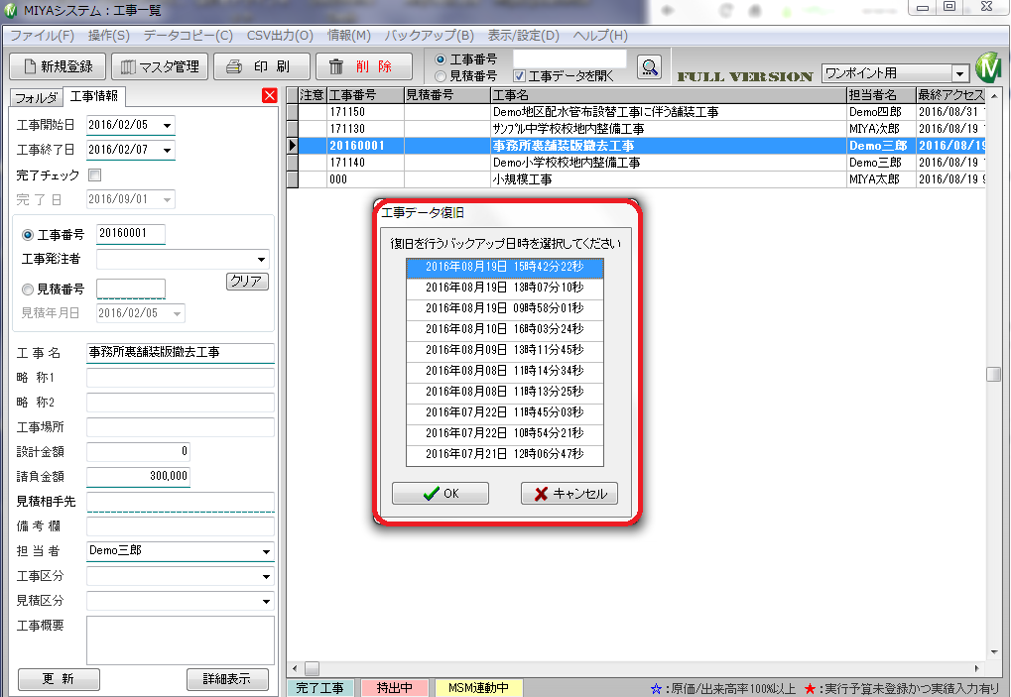Click the 工事名 input field
This screenshot has height=697, width=1011.
click(x=181, y=353)
